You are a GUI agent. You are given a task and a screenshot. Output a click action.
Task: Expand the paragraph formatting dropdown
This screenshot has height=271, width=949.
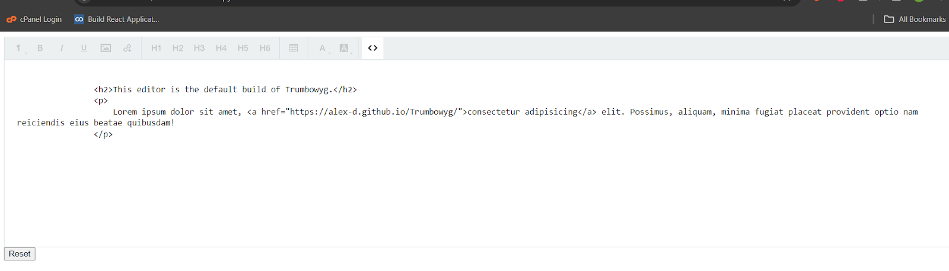pos(19,48)
